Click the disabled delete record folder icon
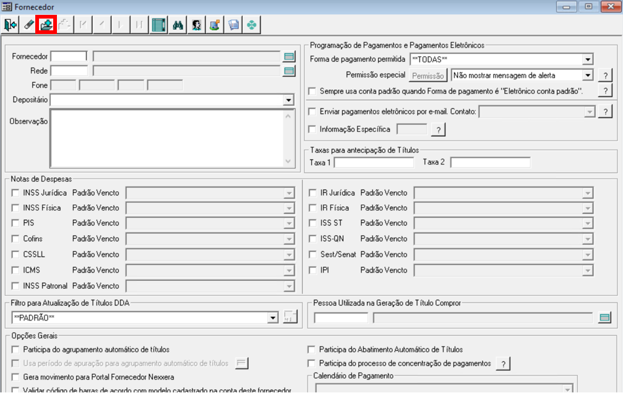The image size is (623, 393). pos(64,25)
